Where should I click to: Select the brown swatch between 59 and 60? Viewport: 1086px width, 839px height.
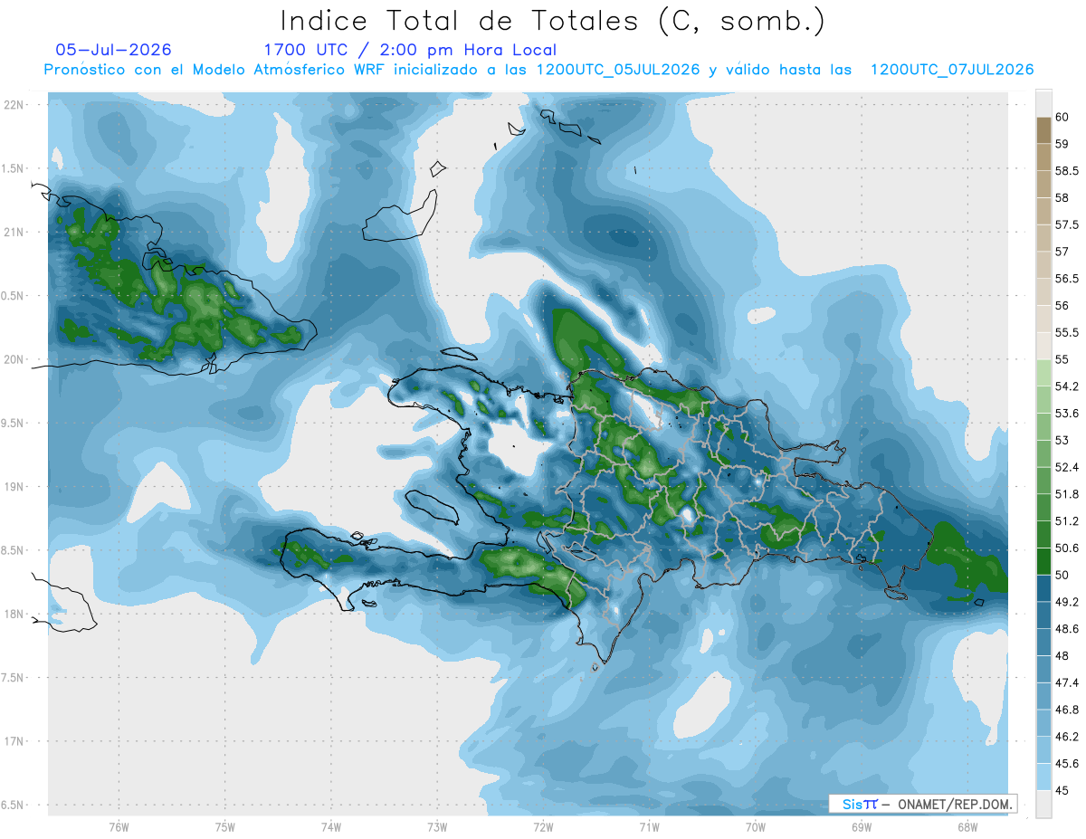pos(1043,130)
